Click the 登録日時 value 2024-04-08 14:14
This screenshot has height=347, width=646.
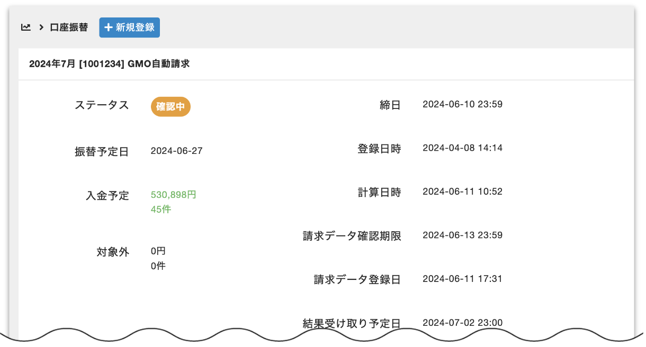(x=462, y=148)
